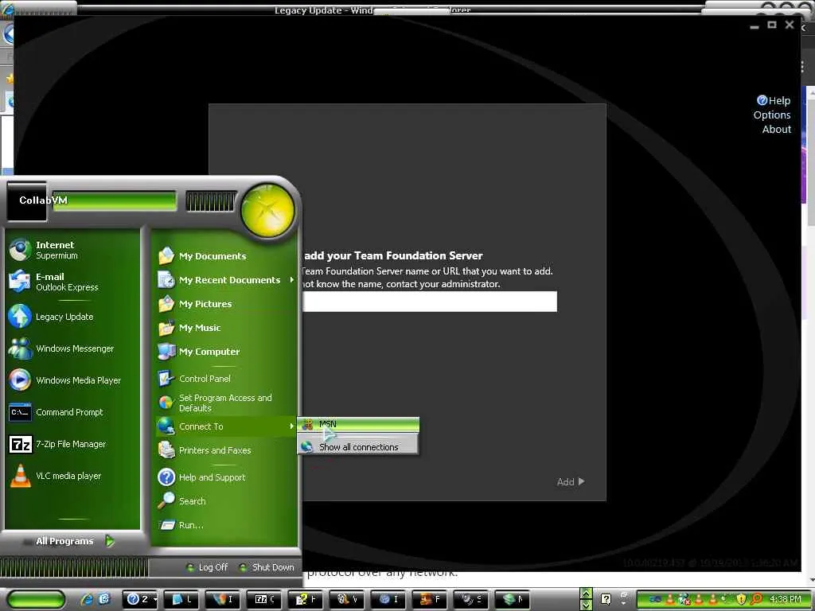
Task: Choose Show all connections
Action: (358, 447)
